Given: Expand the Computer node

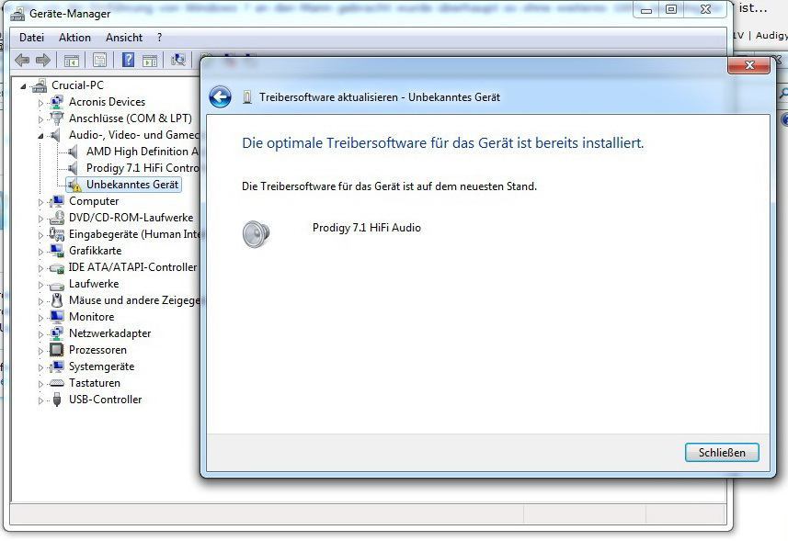Looking at the screenshot, I should pos(40,202).
